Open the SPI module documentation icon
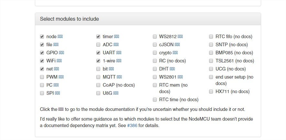This screenshot has width=286, height=140. pyautogui.click(x=58, y=93)
